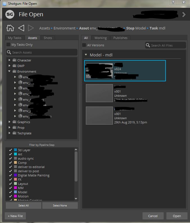Select the Publishes tab
Viewport: 190px width, 223px height.
point(120,38)
